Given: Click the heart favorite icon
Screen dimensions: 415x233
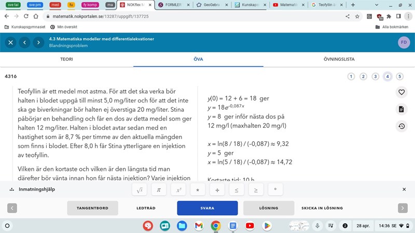Looking at the screenshot, I should [x=401, y=92].
